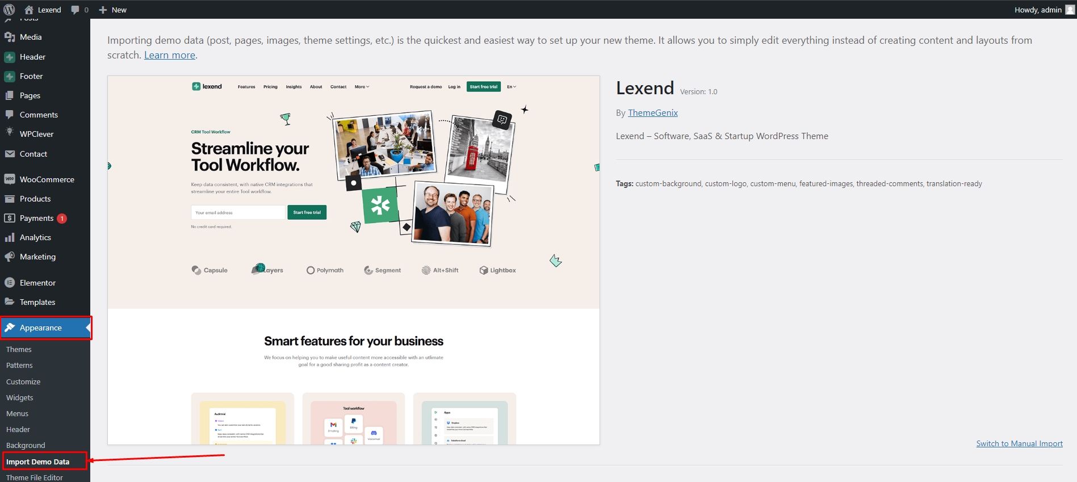Open the ThemeGenix author link
The image size is (1077, 482).
coord(653,113)
